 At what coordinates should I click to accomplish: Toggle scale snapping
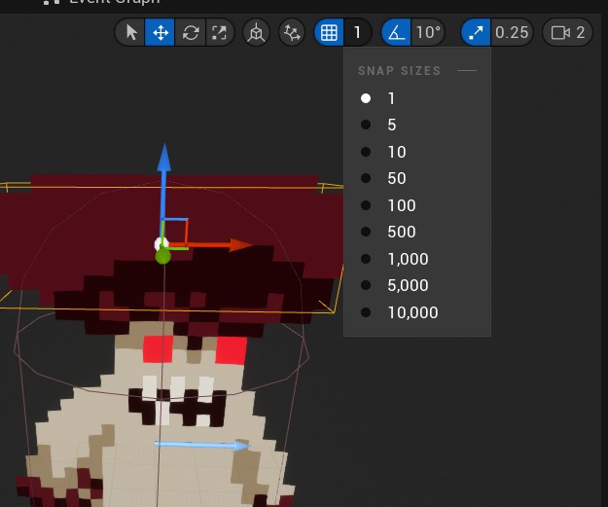pos(476,33)
